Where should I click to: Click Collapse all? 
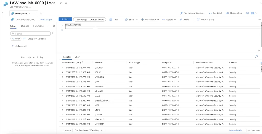[19, 46]
